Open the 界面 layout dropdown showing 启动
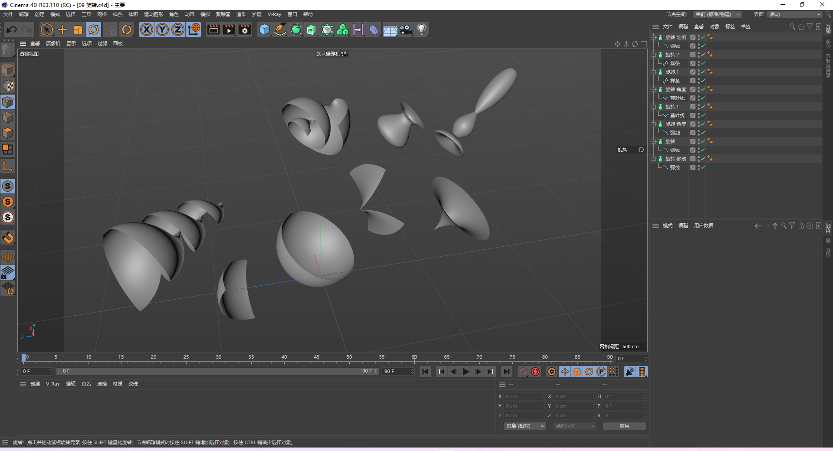Screen dimensions: 833x451 pos(795,14)
